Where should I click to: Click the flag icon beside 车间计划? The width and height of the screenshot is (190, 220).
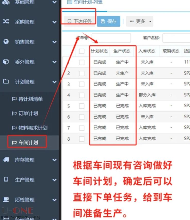coord(14,142)
